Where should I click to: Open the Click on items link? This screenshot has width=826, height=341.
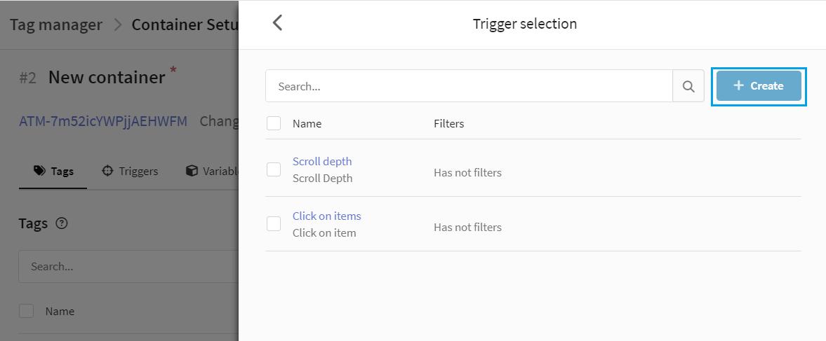[x=326, y=216]
